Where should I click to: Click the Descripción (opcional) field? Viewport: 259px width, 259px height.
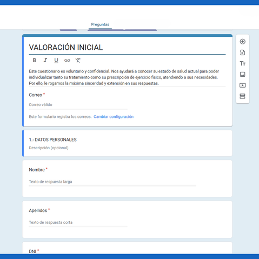point(49,148)
